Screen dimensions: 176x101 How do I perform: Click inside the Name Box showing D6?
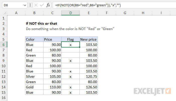tap(12, 5)
